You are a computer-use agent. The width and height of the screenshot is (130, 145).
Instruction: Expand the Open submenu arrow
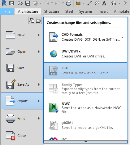coord(39,52)
